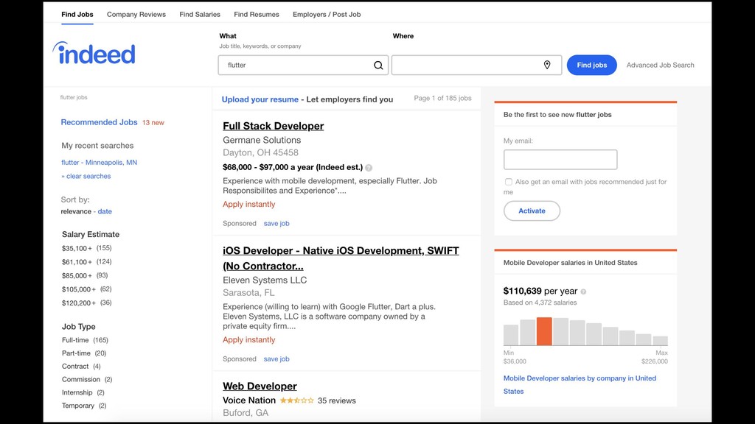Filter by Full-time job type
Viewport: 755px width, 424px height.
[75, 340]
